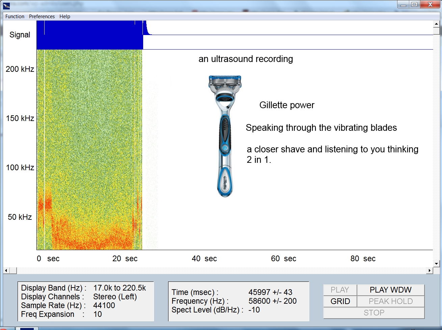Click the vertical scrollbar down arrow
Image resolution: width=442 pixels, height=330 pixels.
436,264
